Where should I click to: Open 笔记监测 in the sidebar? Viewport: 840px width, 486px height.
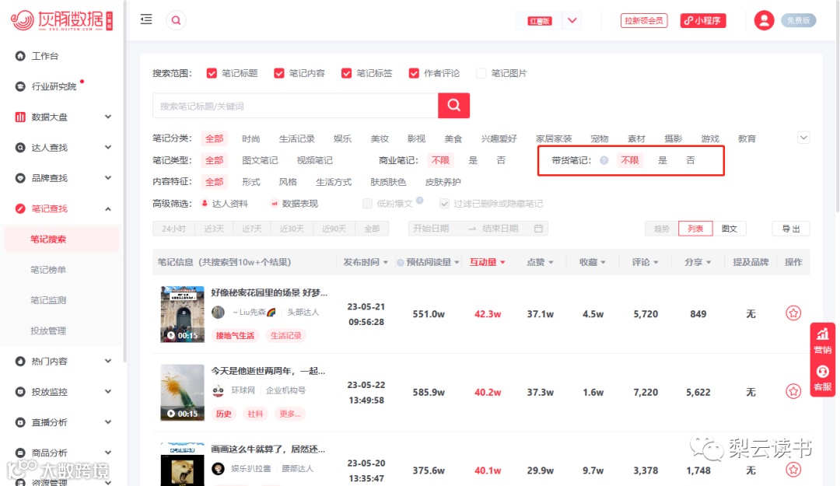point(48,300)
